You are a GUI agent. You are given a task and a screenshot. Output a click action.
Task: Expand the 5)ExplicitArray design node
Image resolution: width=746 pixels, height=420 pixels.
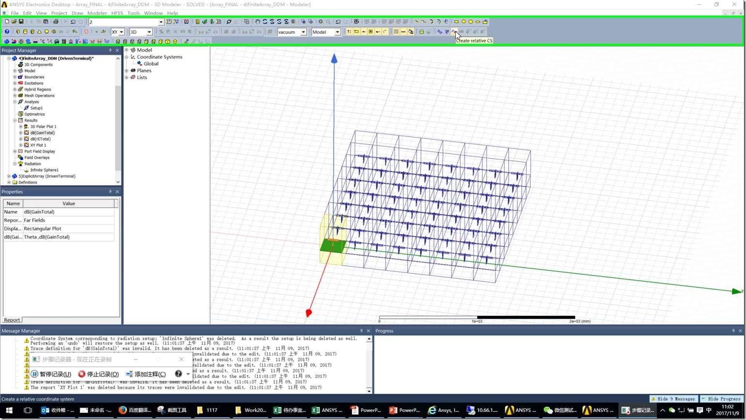click(x=9, y=176)
